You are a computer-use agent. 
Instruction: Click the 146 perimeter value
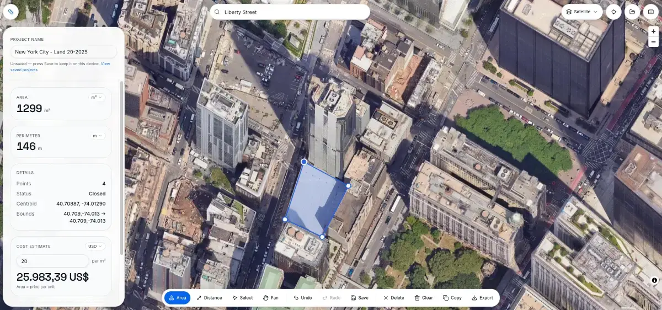[x=26, y=147]
